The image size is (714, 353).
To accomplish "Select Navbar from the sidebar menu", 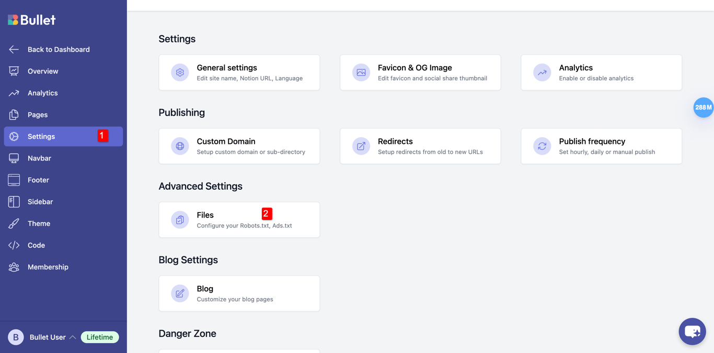I will (x=39, y=159).
